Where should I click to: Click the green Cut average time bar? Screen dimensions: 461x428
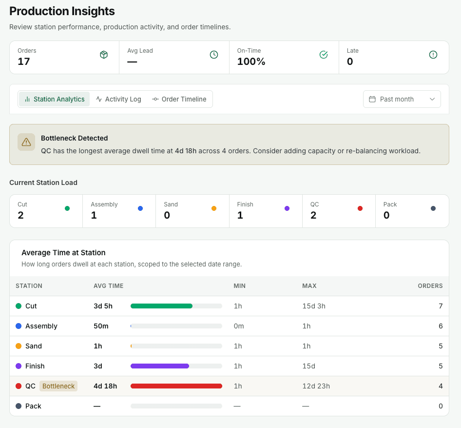[x=161, y=306]
